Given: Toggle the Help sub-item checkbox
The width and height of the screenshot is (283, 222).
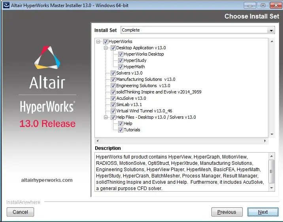Looking at the screenshot, I should [121, 123].
